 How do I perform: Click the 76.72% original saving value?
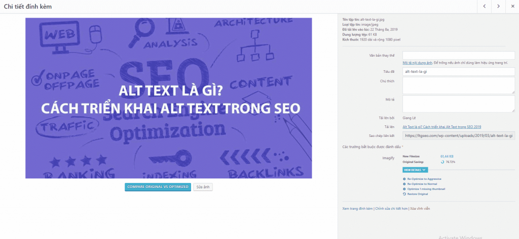tap(450, 162)
